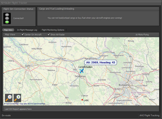
Task: Click the Hurbanovo label on map
Action: pos(66,46)
